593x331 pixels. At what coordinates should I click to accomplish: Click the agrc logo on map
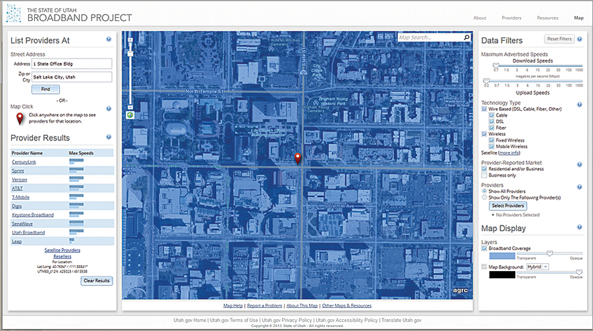pyautogui.click(x=460, y=291)
